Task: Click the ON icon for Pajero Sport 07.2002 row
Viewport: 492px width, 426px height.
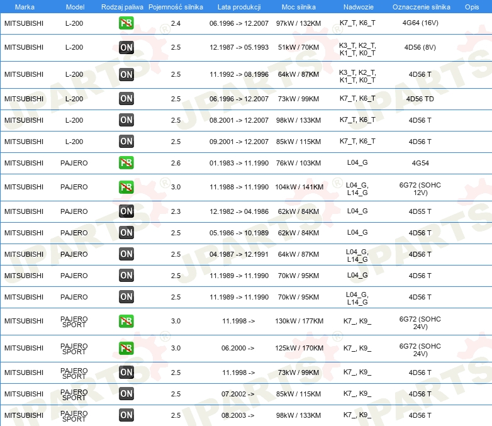Action: 126,393
